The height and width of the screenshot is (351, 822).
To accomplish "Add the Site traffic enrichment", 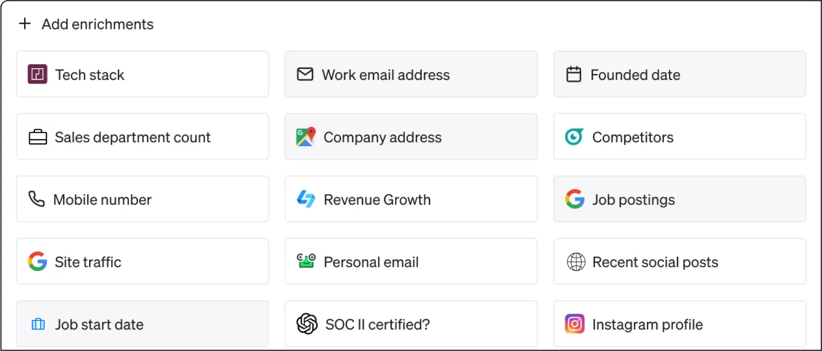I will (142, 262).
